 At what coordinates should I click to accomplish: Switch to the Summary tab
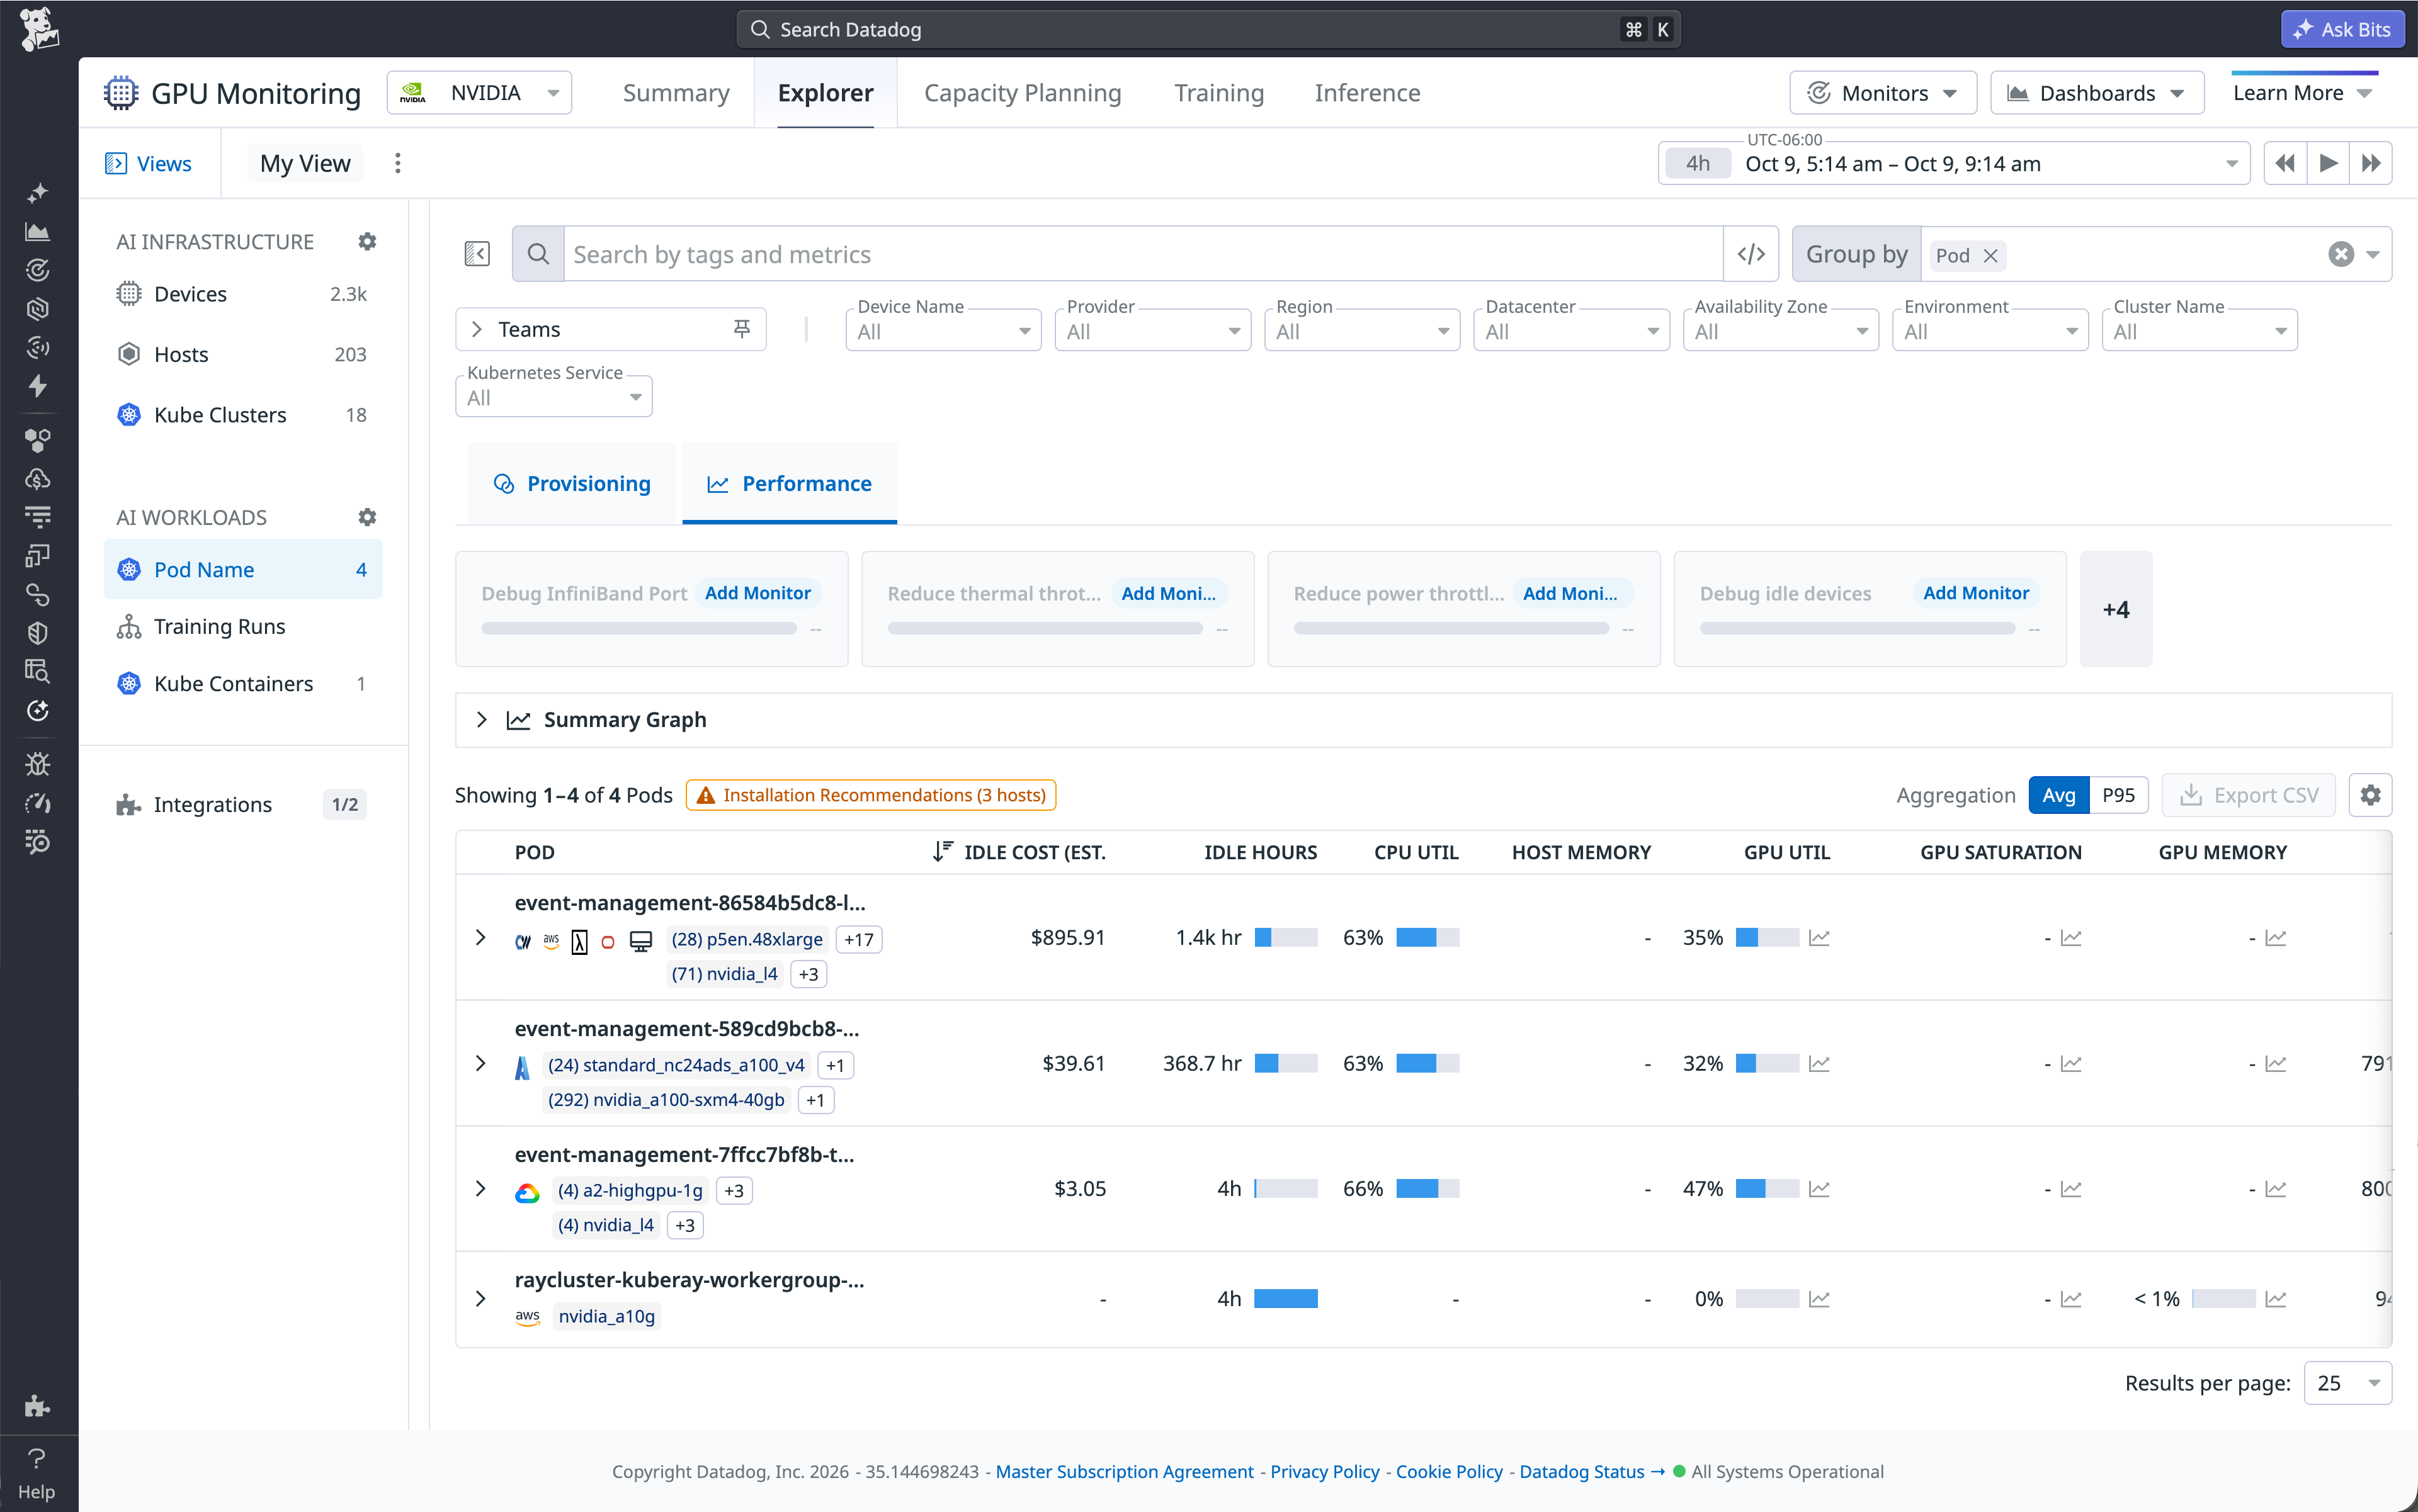point(676,93)
